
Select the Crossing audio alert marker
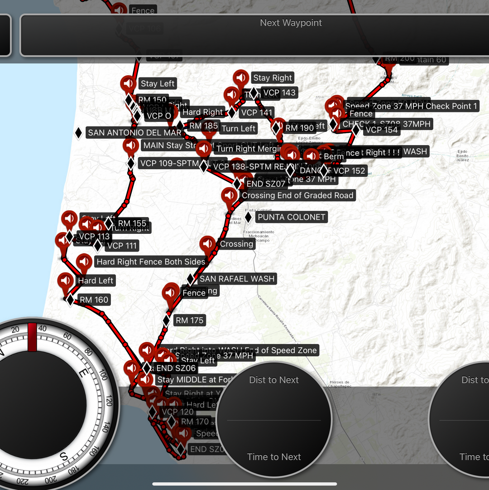click(207, 243)
